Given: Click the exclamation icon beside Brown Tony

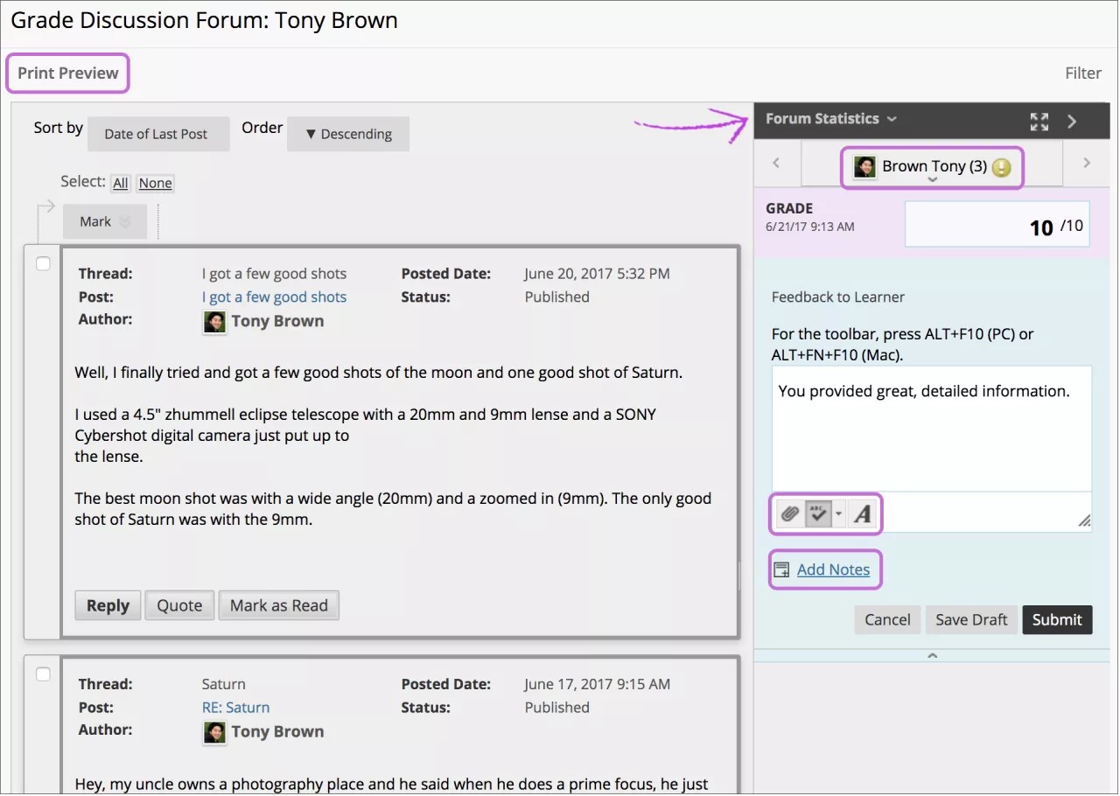Looking at the screenshot, I should click(x=1002, y=166).
